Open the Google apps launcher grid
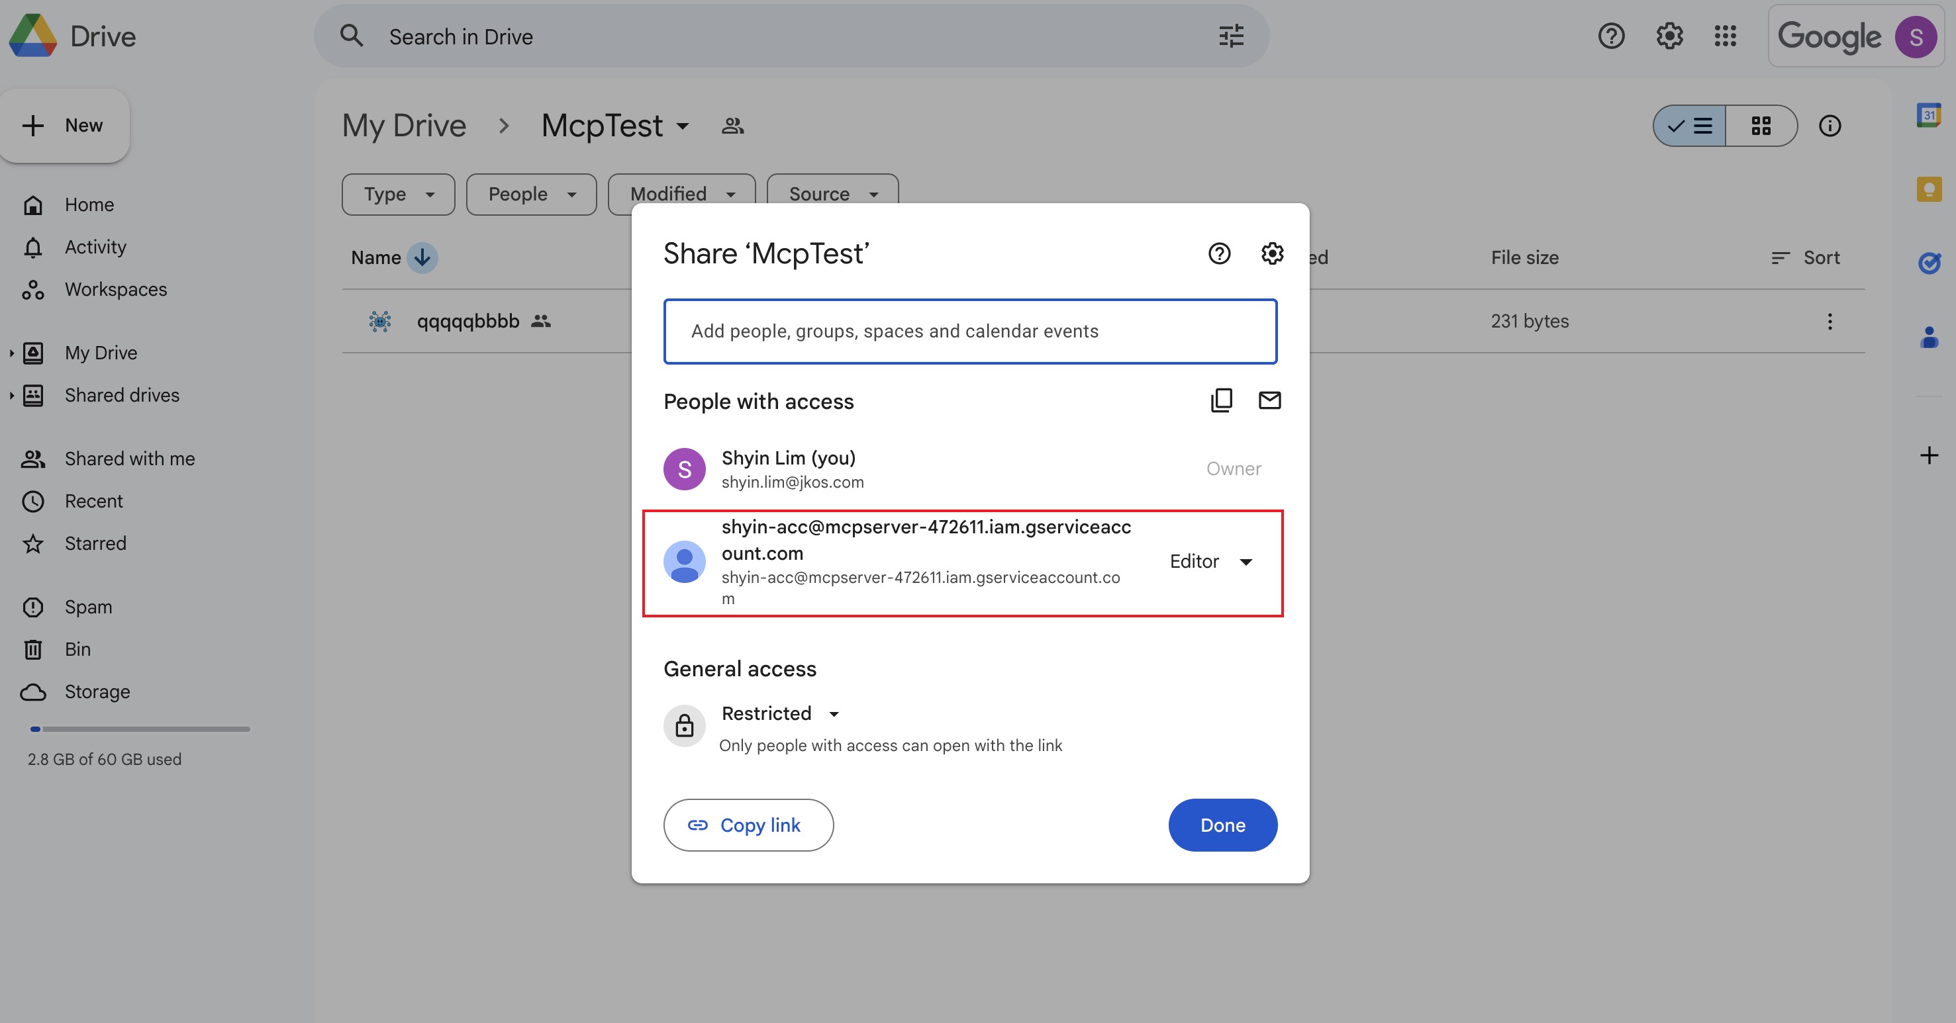This screenshot has height=1023, width=1956. 1725,36
